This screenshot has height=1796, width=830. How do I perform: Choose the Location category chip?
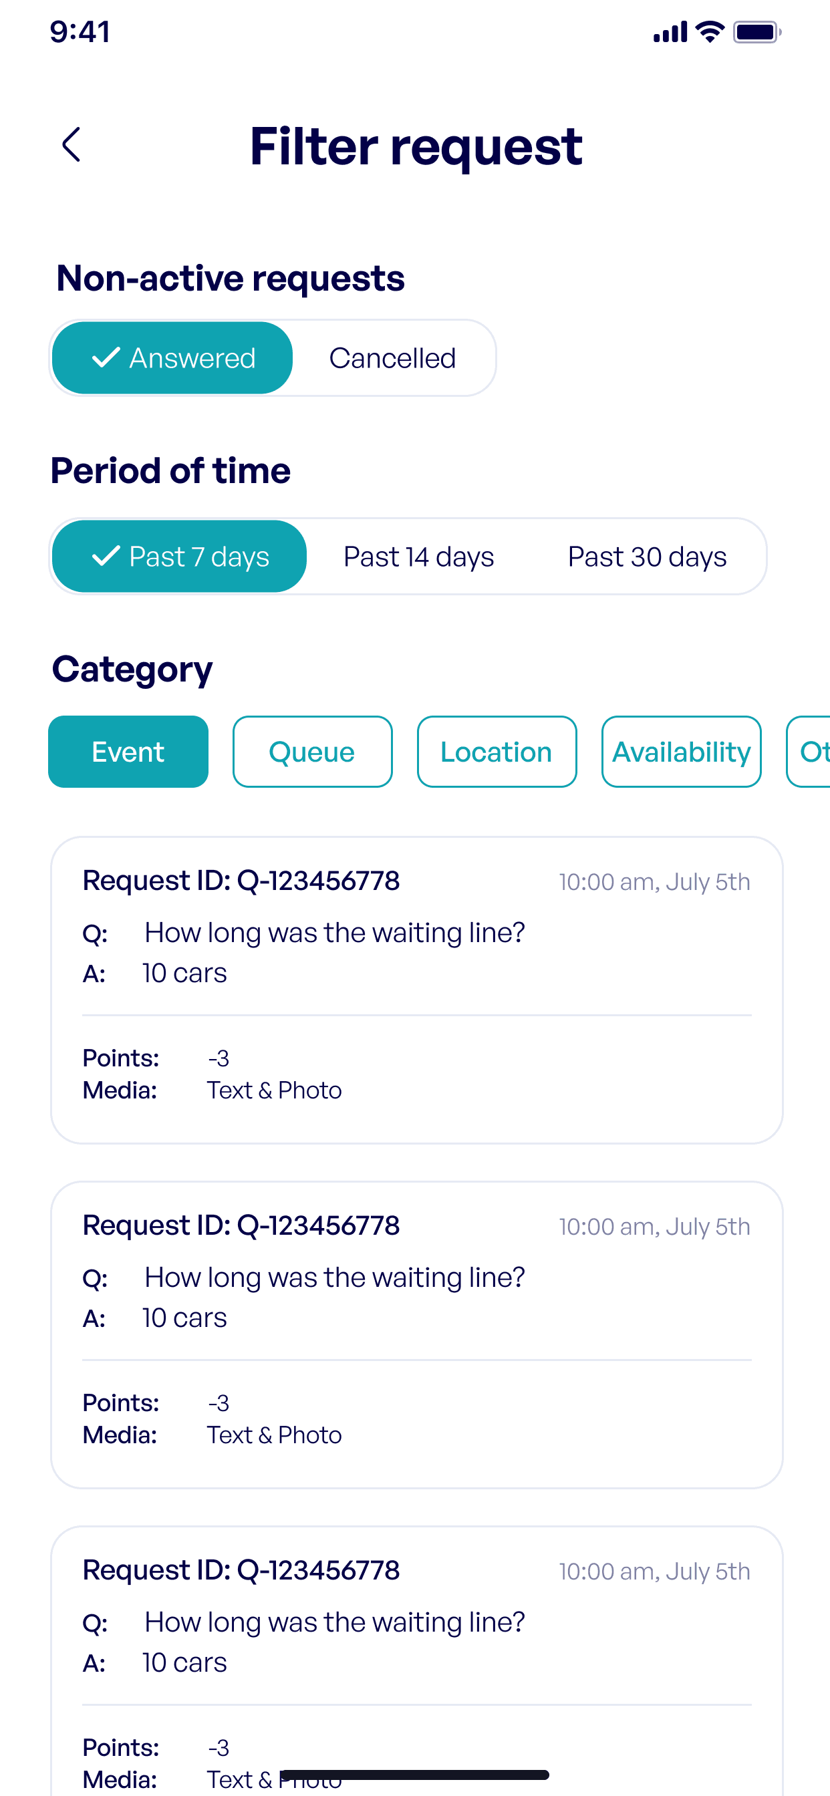(x=497, y=752)
